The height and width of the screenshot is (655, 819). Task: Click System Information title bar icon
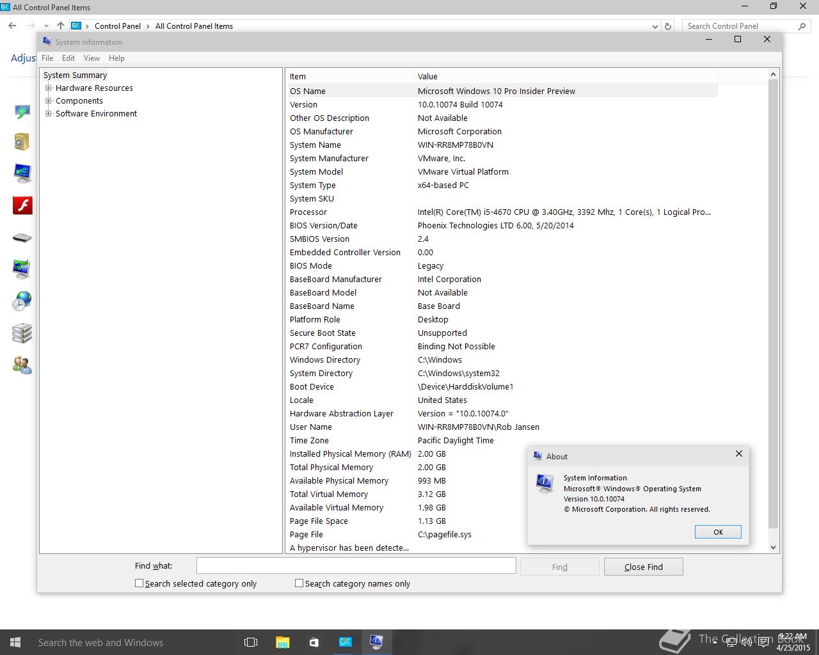tap(47, 42)
